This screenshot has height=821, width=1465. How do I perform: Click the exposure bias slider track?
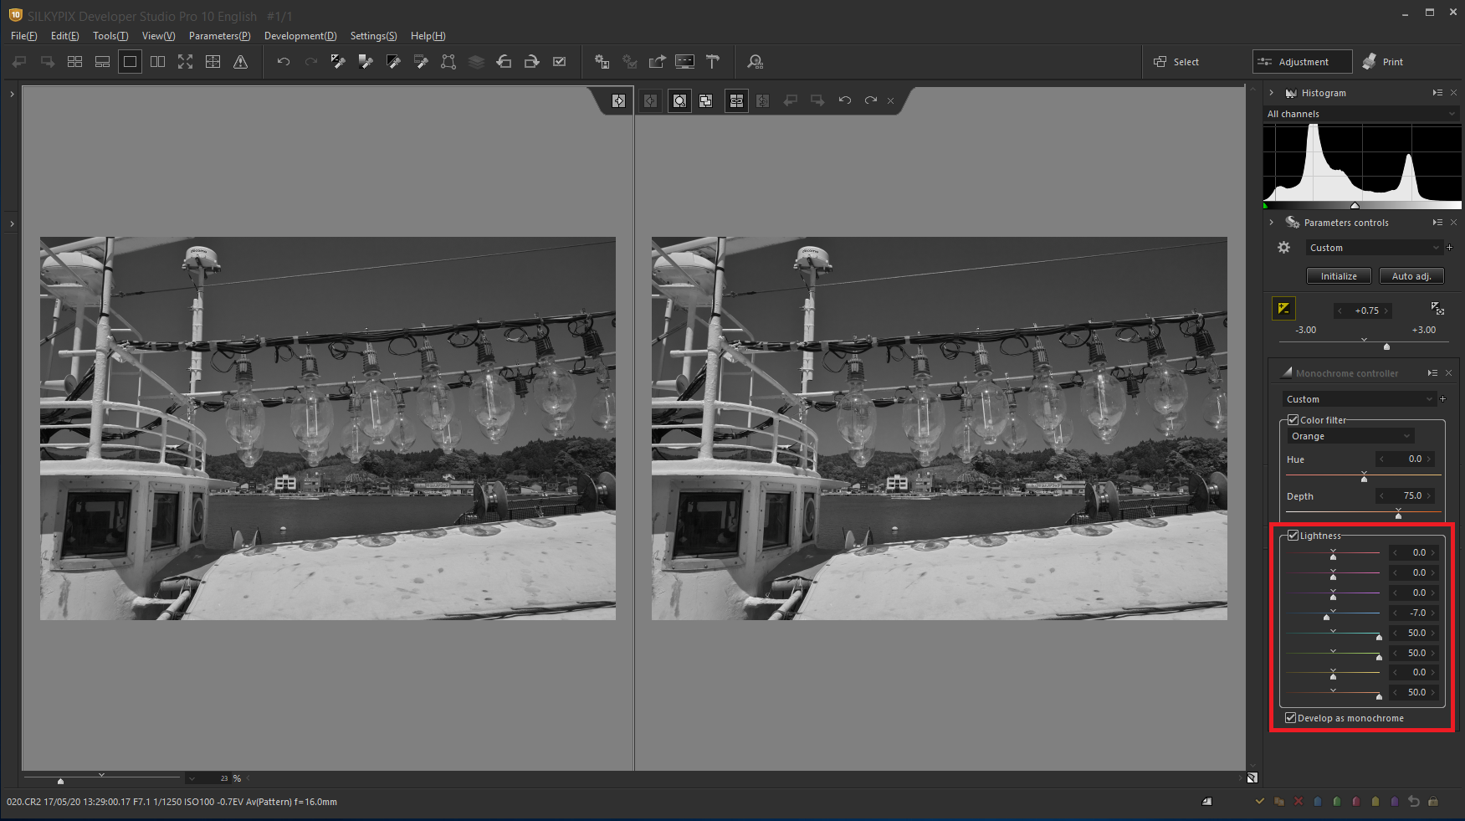(x=1364, y=342)
